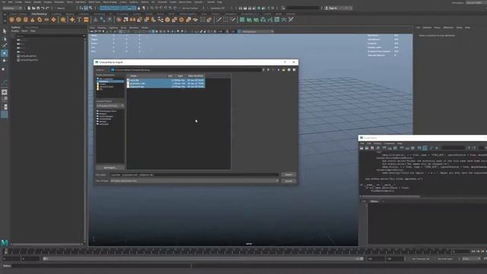This screenshot has width=487, height=274.
Task: Click Undo arrow on status line
Action: click(43, 8)
